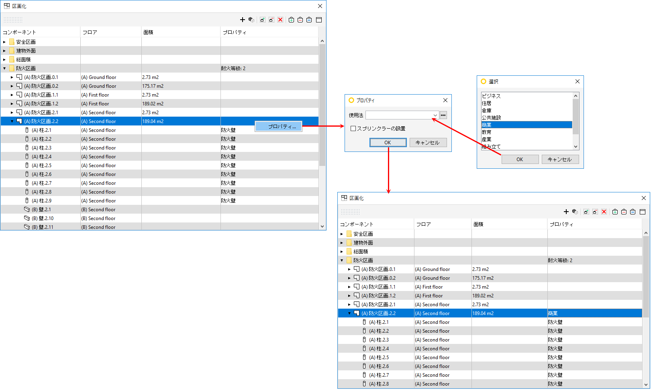Select (B) 壁.2.1 row
Screen dimensions: 651x390
point(159,209)
